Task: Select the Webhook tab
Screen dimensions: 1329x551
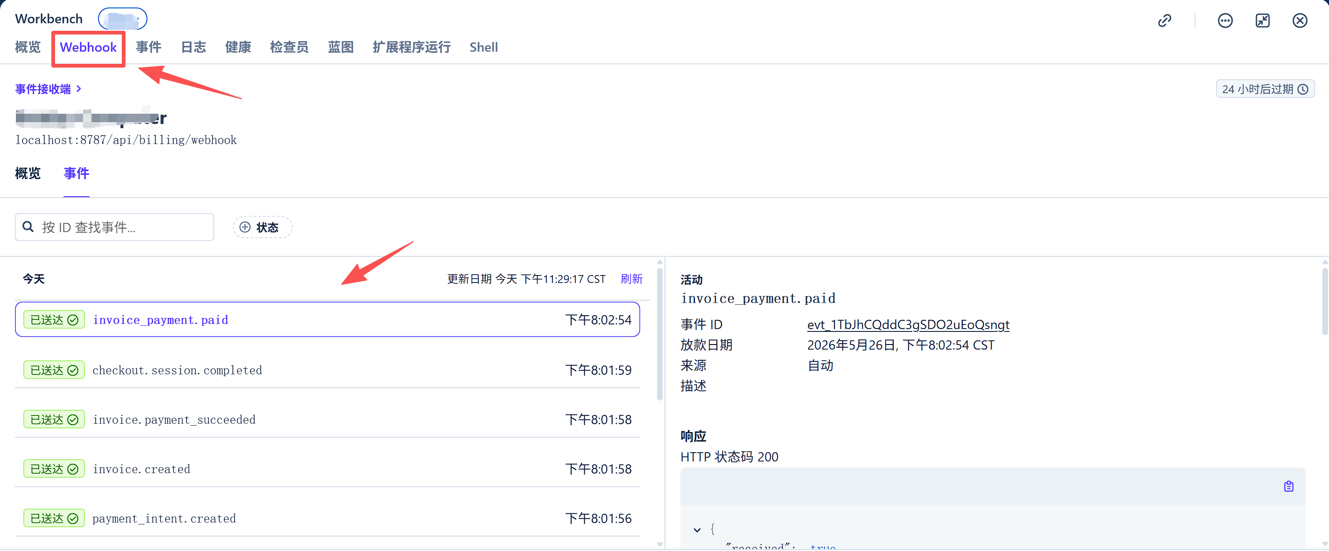Action: [88, 47]
